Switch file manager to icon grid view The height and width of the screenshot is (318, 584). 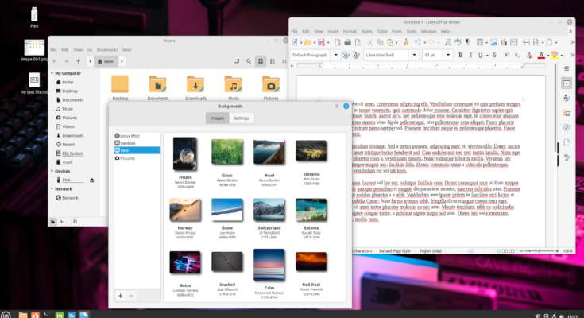point(260,60)
